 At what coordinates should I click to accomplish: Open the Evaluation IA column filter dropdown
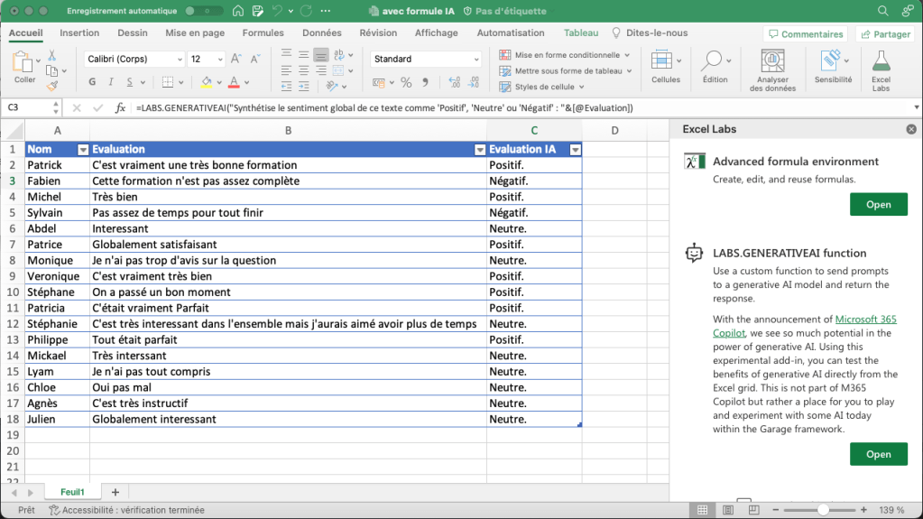point(574,150)
